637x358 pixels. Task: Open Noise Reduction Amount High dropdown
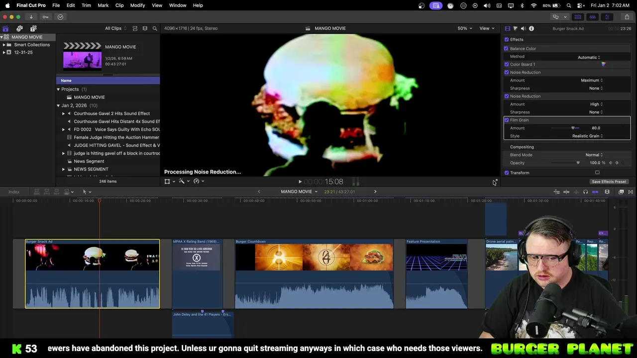coord(596,104)
